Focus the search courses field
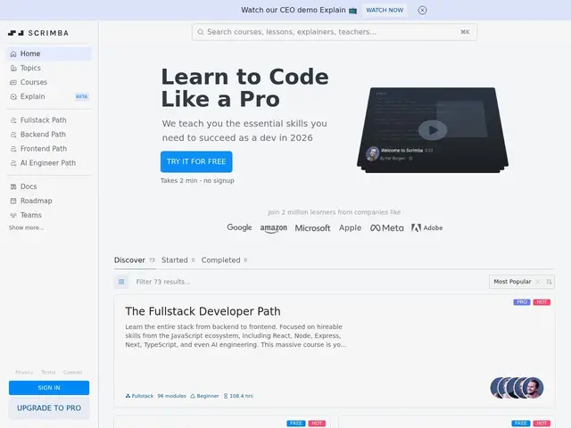This screenshot has height=428, width=571. 335,32
